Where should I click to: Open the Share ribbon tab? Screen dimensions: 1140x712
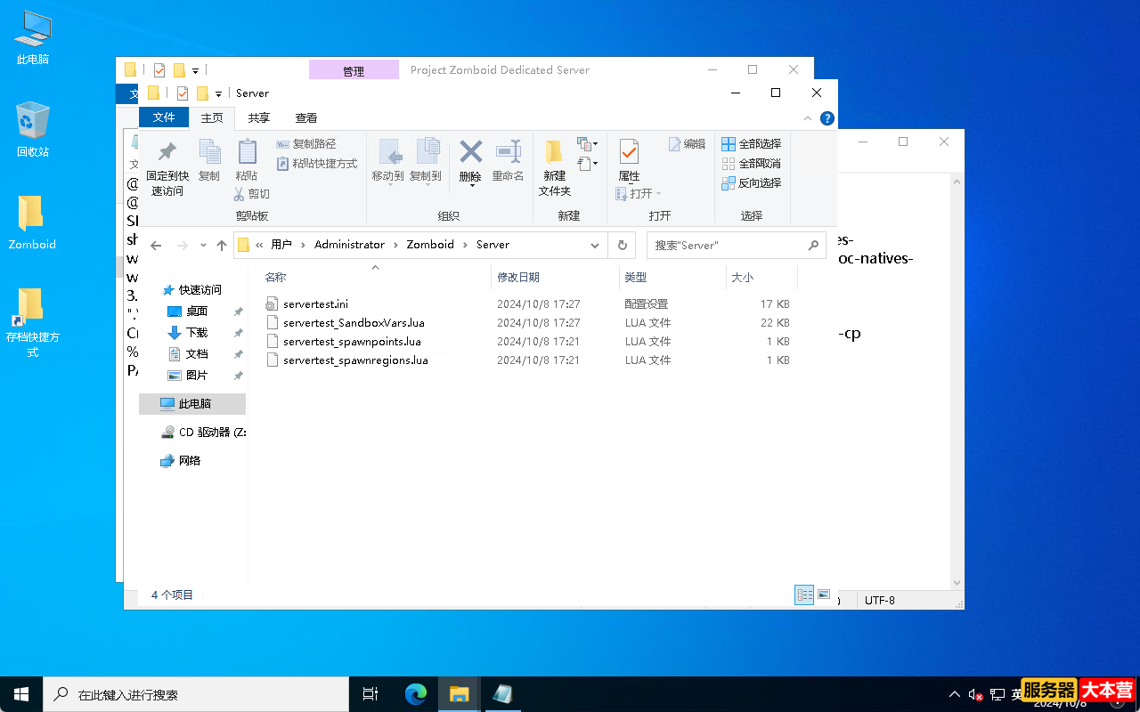(259, 117)
